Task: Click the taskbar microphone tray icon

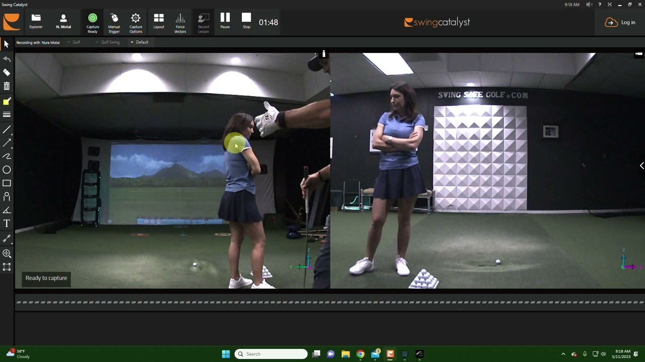Action: coord(585,354)
